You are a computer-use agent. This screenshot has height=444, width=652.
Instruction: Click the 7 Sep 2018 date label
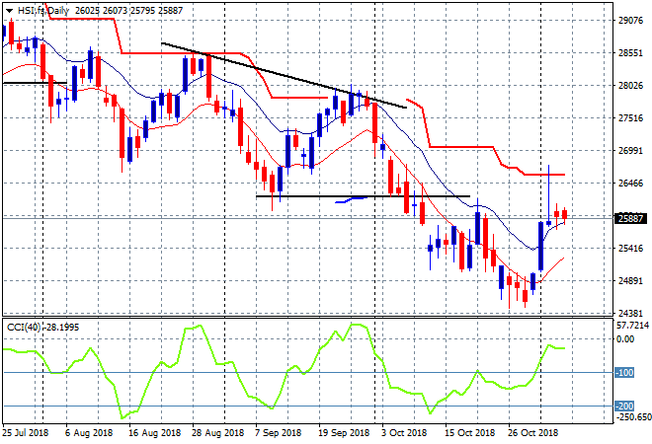click(279, 433)
